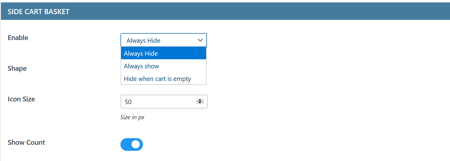Increase Icon Size using the up arrow
The image size is (450, 161).
[200, 100]
